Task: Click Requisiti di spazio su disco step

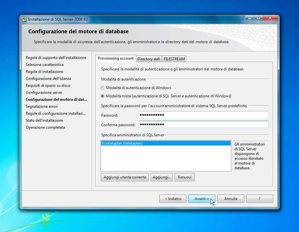Action: point(48,86)
